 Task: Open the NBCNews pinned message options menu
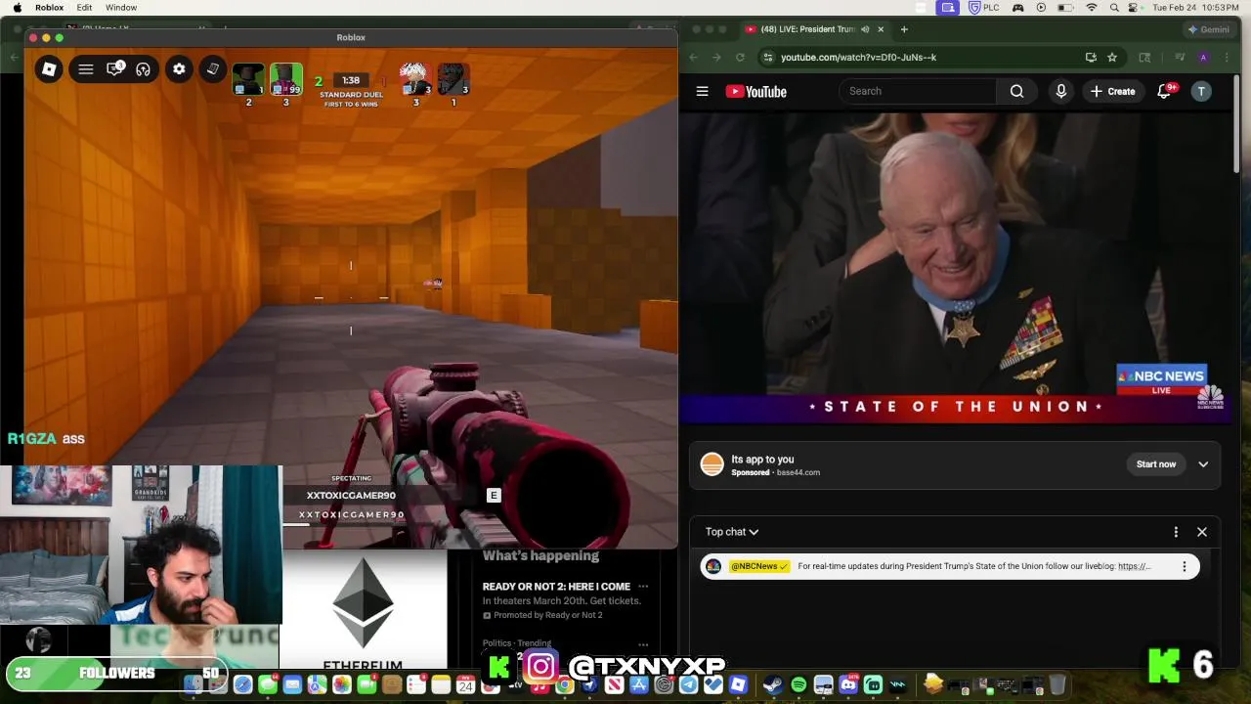(x=1185, y=566)
